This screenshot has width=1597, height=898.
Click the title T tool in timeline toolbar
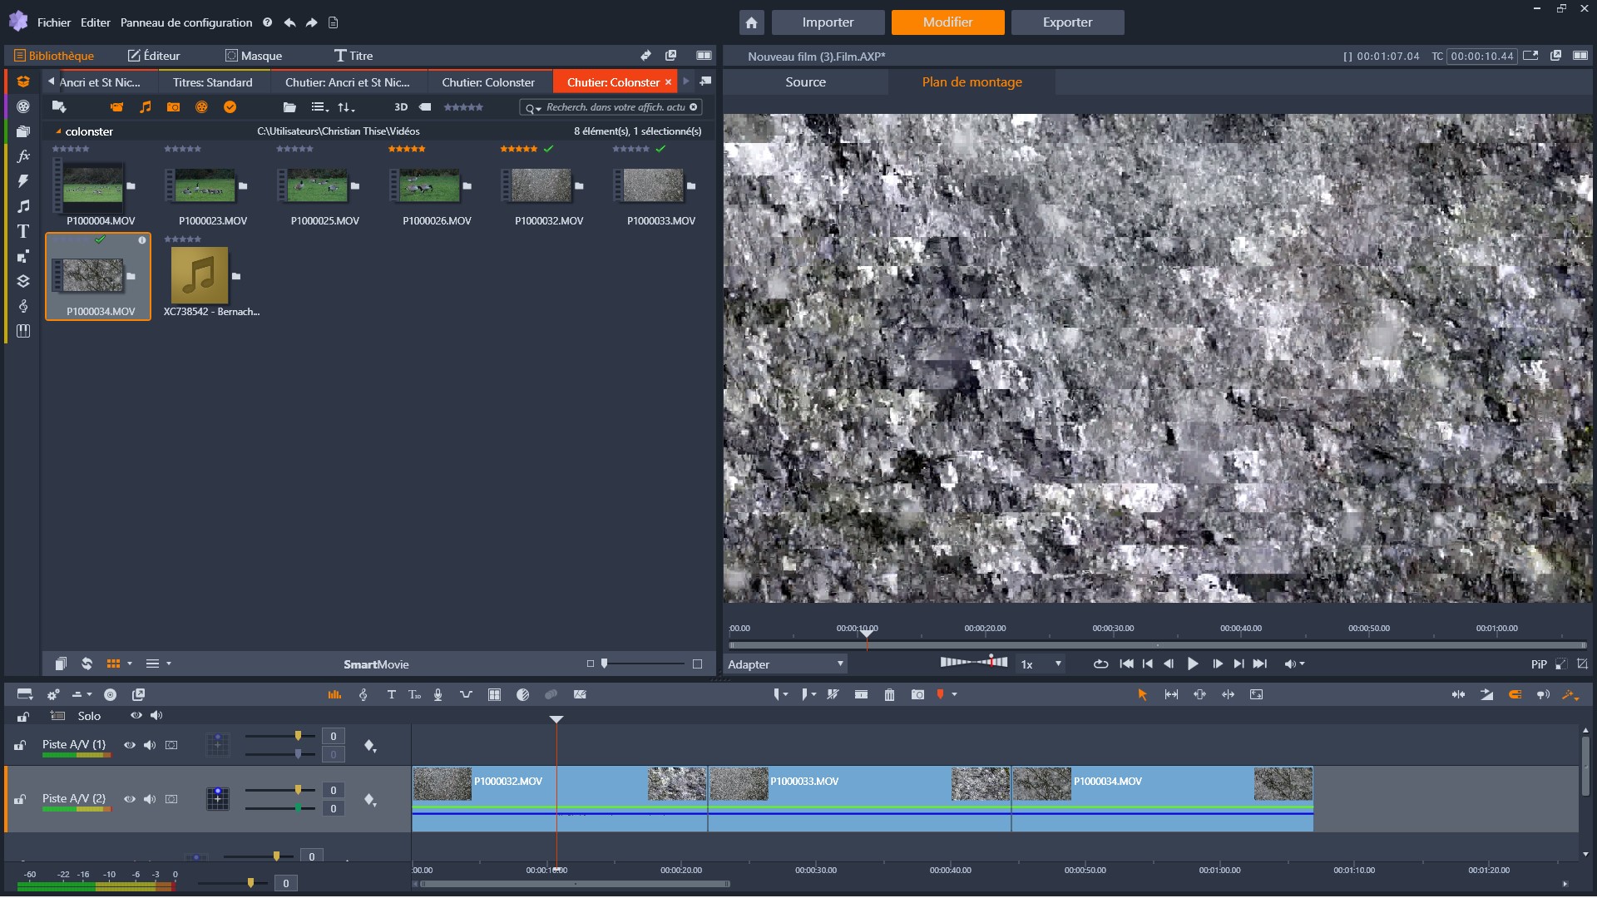point(391,695)
